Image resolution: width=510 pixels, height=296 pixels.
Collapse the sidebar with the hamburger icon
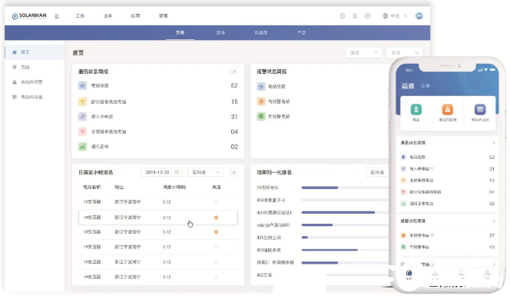tap(57, 16)
